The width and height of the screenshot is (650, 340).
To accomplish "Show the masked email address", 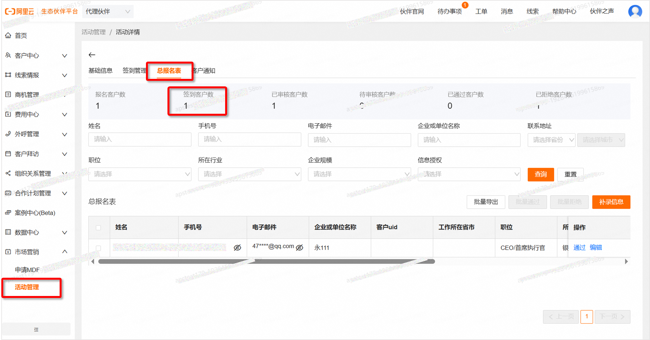I will click(x=299, y=247).
